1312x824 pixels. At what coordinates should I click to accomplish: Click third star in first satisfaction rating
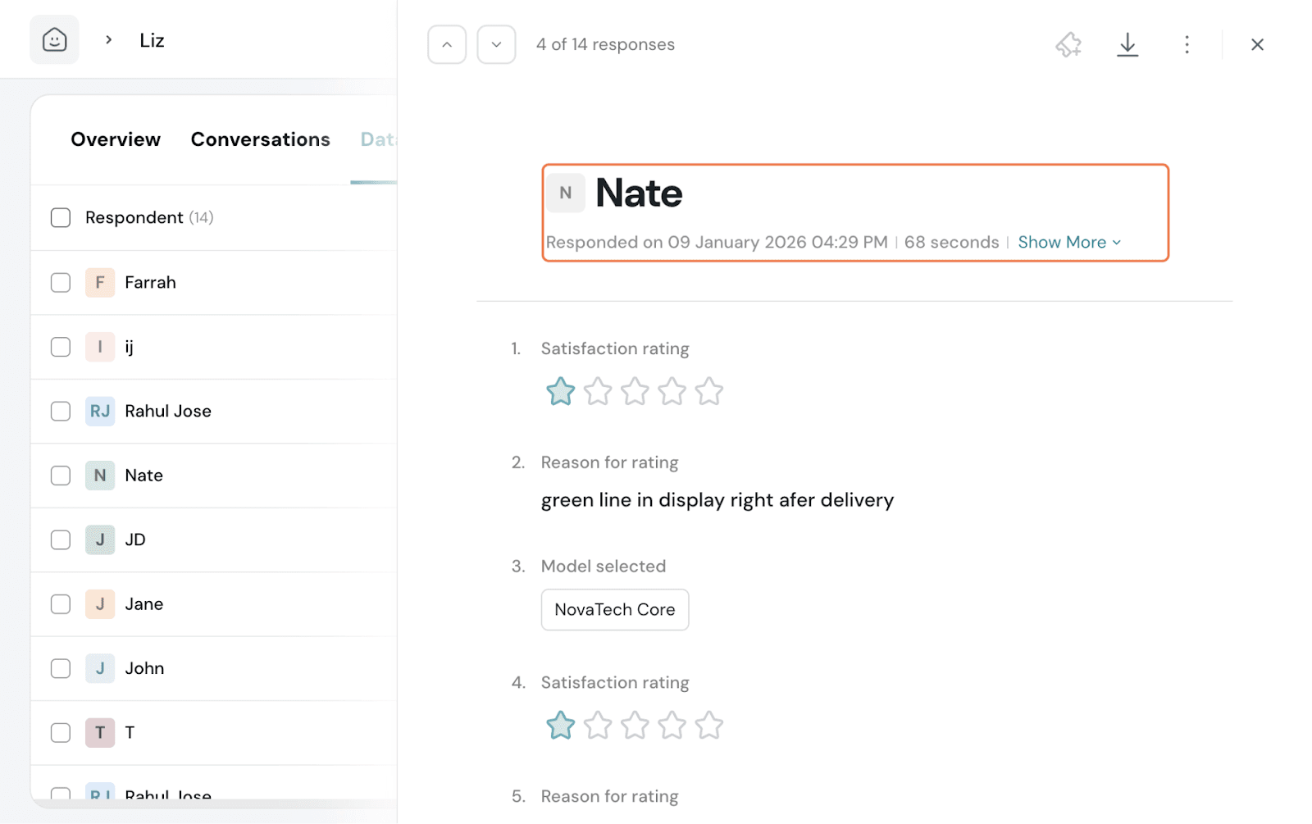point(635,392)
